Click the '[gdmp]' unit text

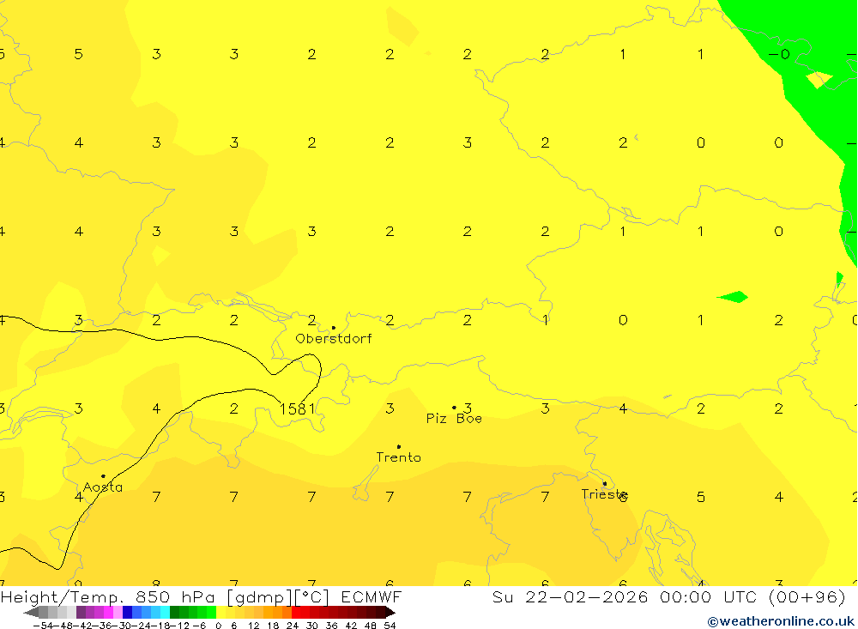coord(259,597)
